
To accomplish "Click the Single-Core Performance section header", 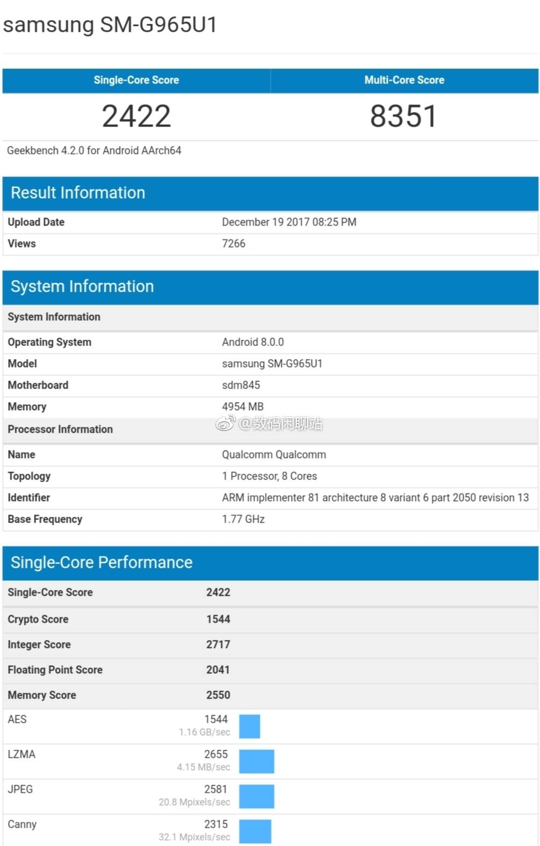I will [x=271, y=563].
